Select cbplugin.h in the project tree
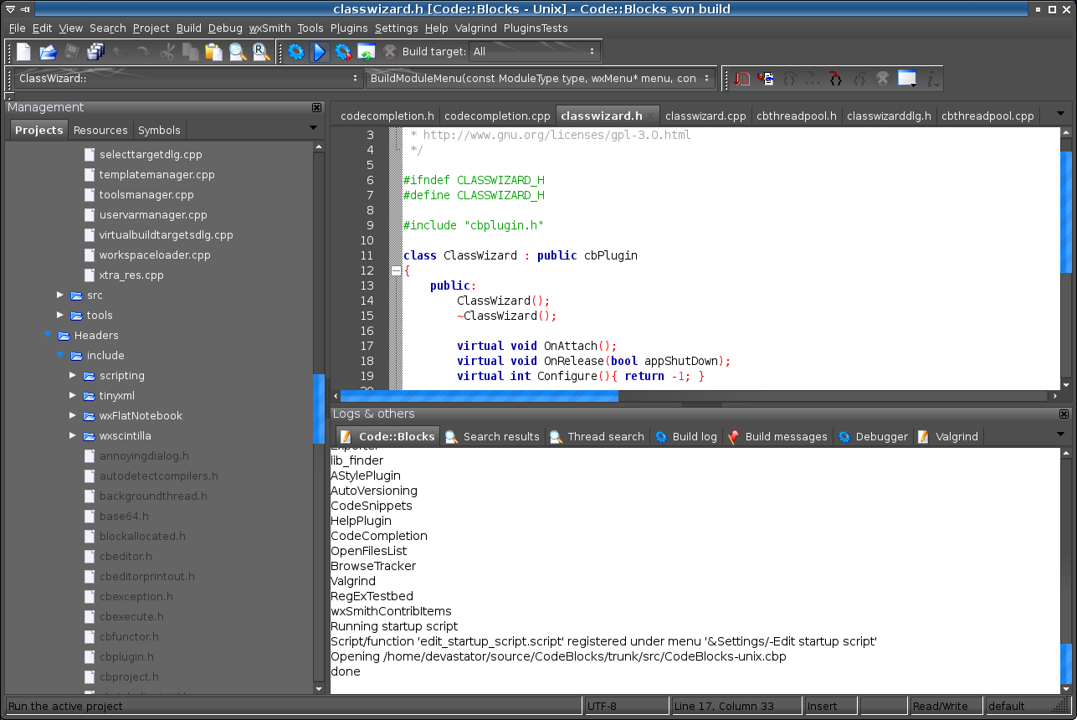 pyautogui.click(x=126, y=656)
